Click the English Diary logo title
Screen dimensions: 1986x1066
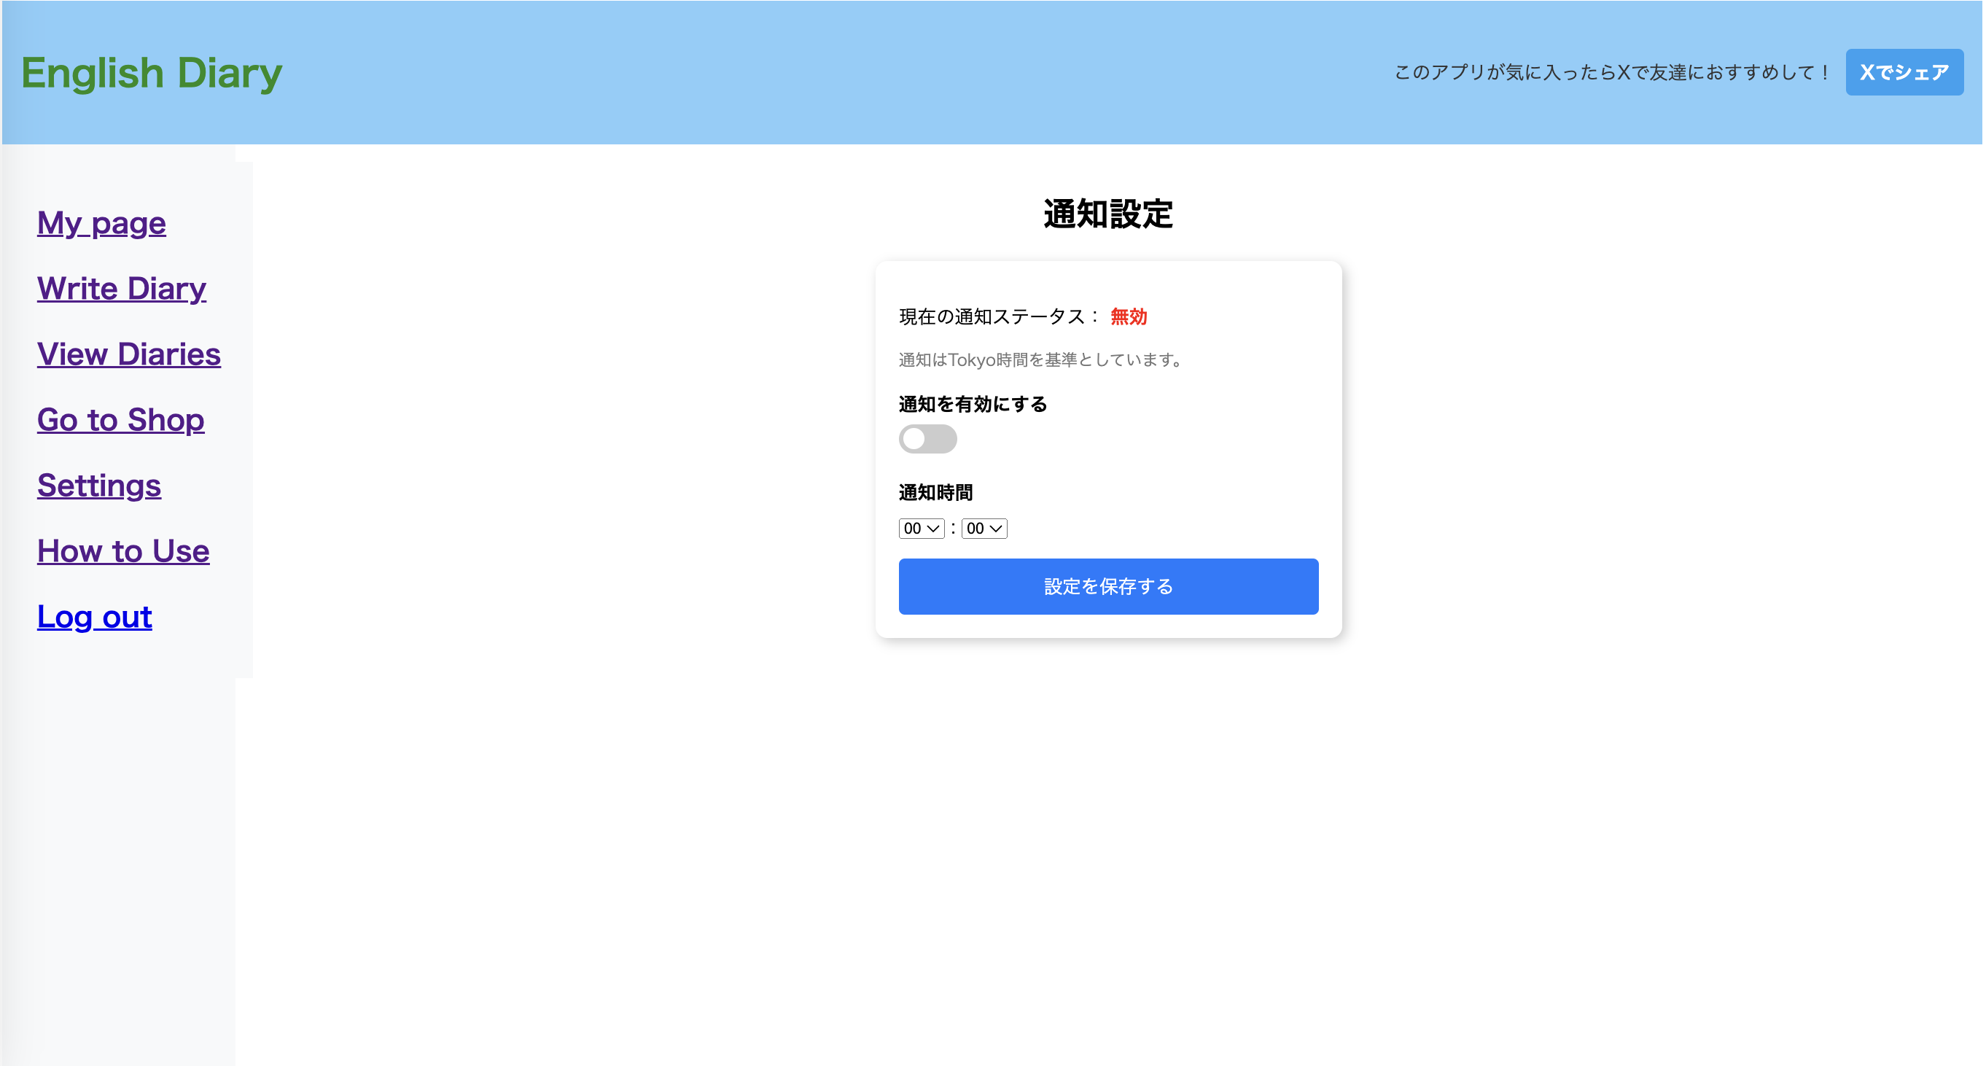[151, 73]
